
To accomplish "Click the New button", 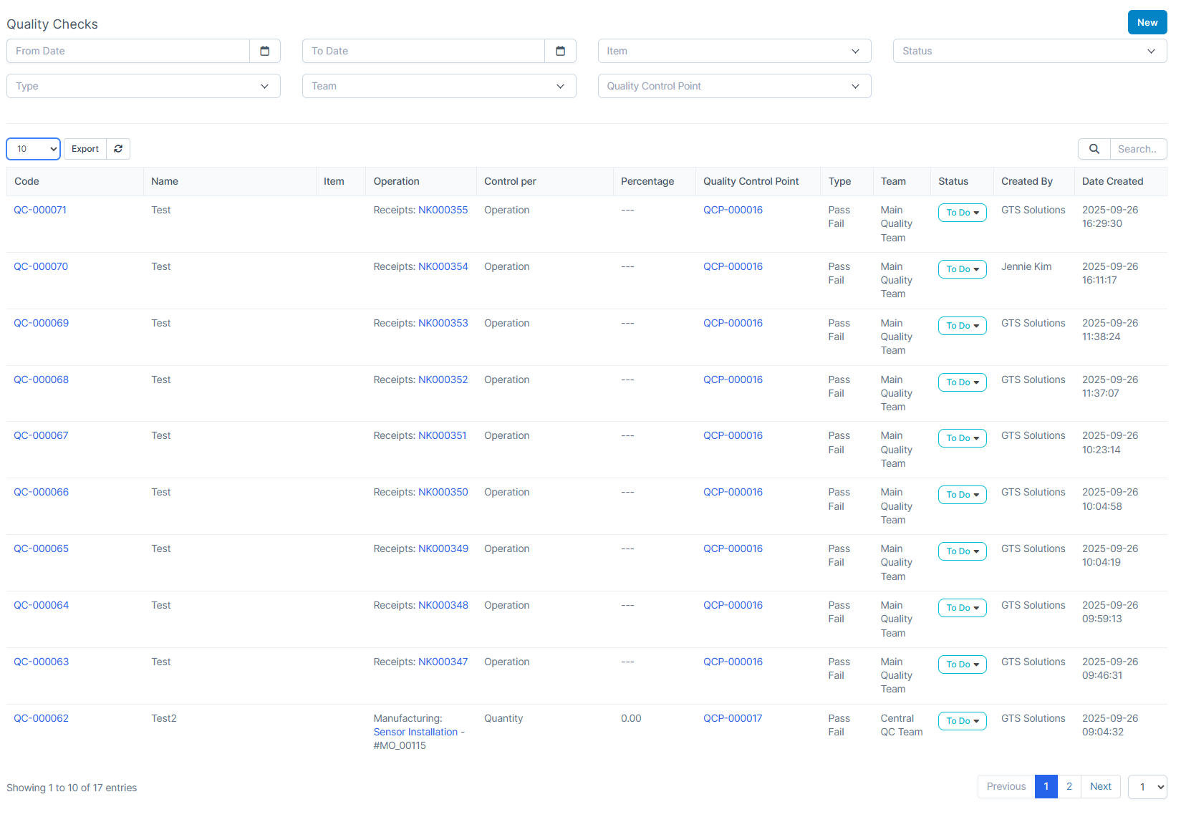I will pyautogui.click(x=1147, y=22).
